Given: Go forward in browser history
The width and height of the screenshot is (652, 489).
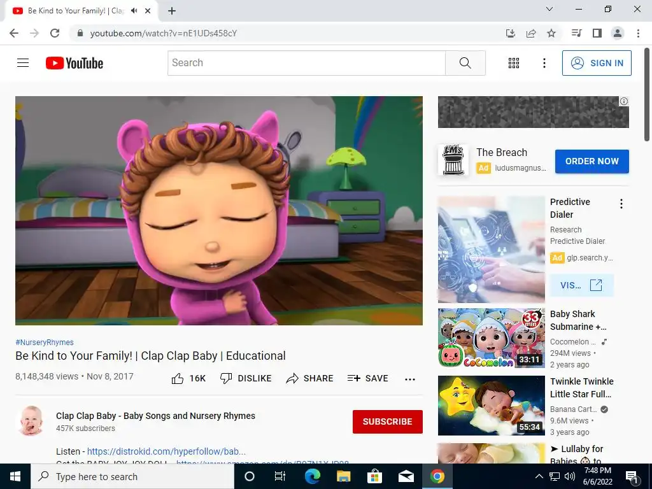Looking at the screenshot, I should (x=34, y=33).
